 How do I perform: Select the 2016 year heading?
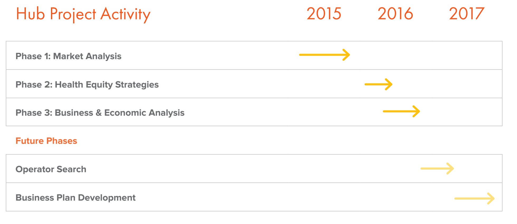(x=395, y=14)
